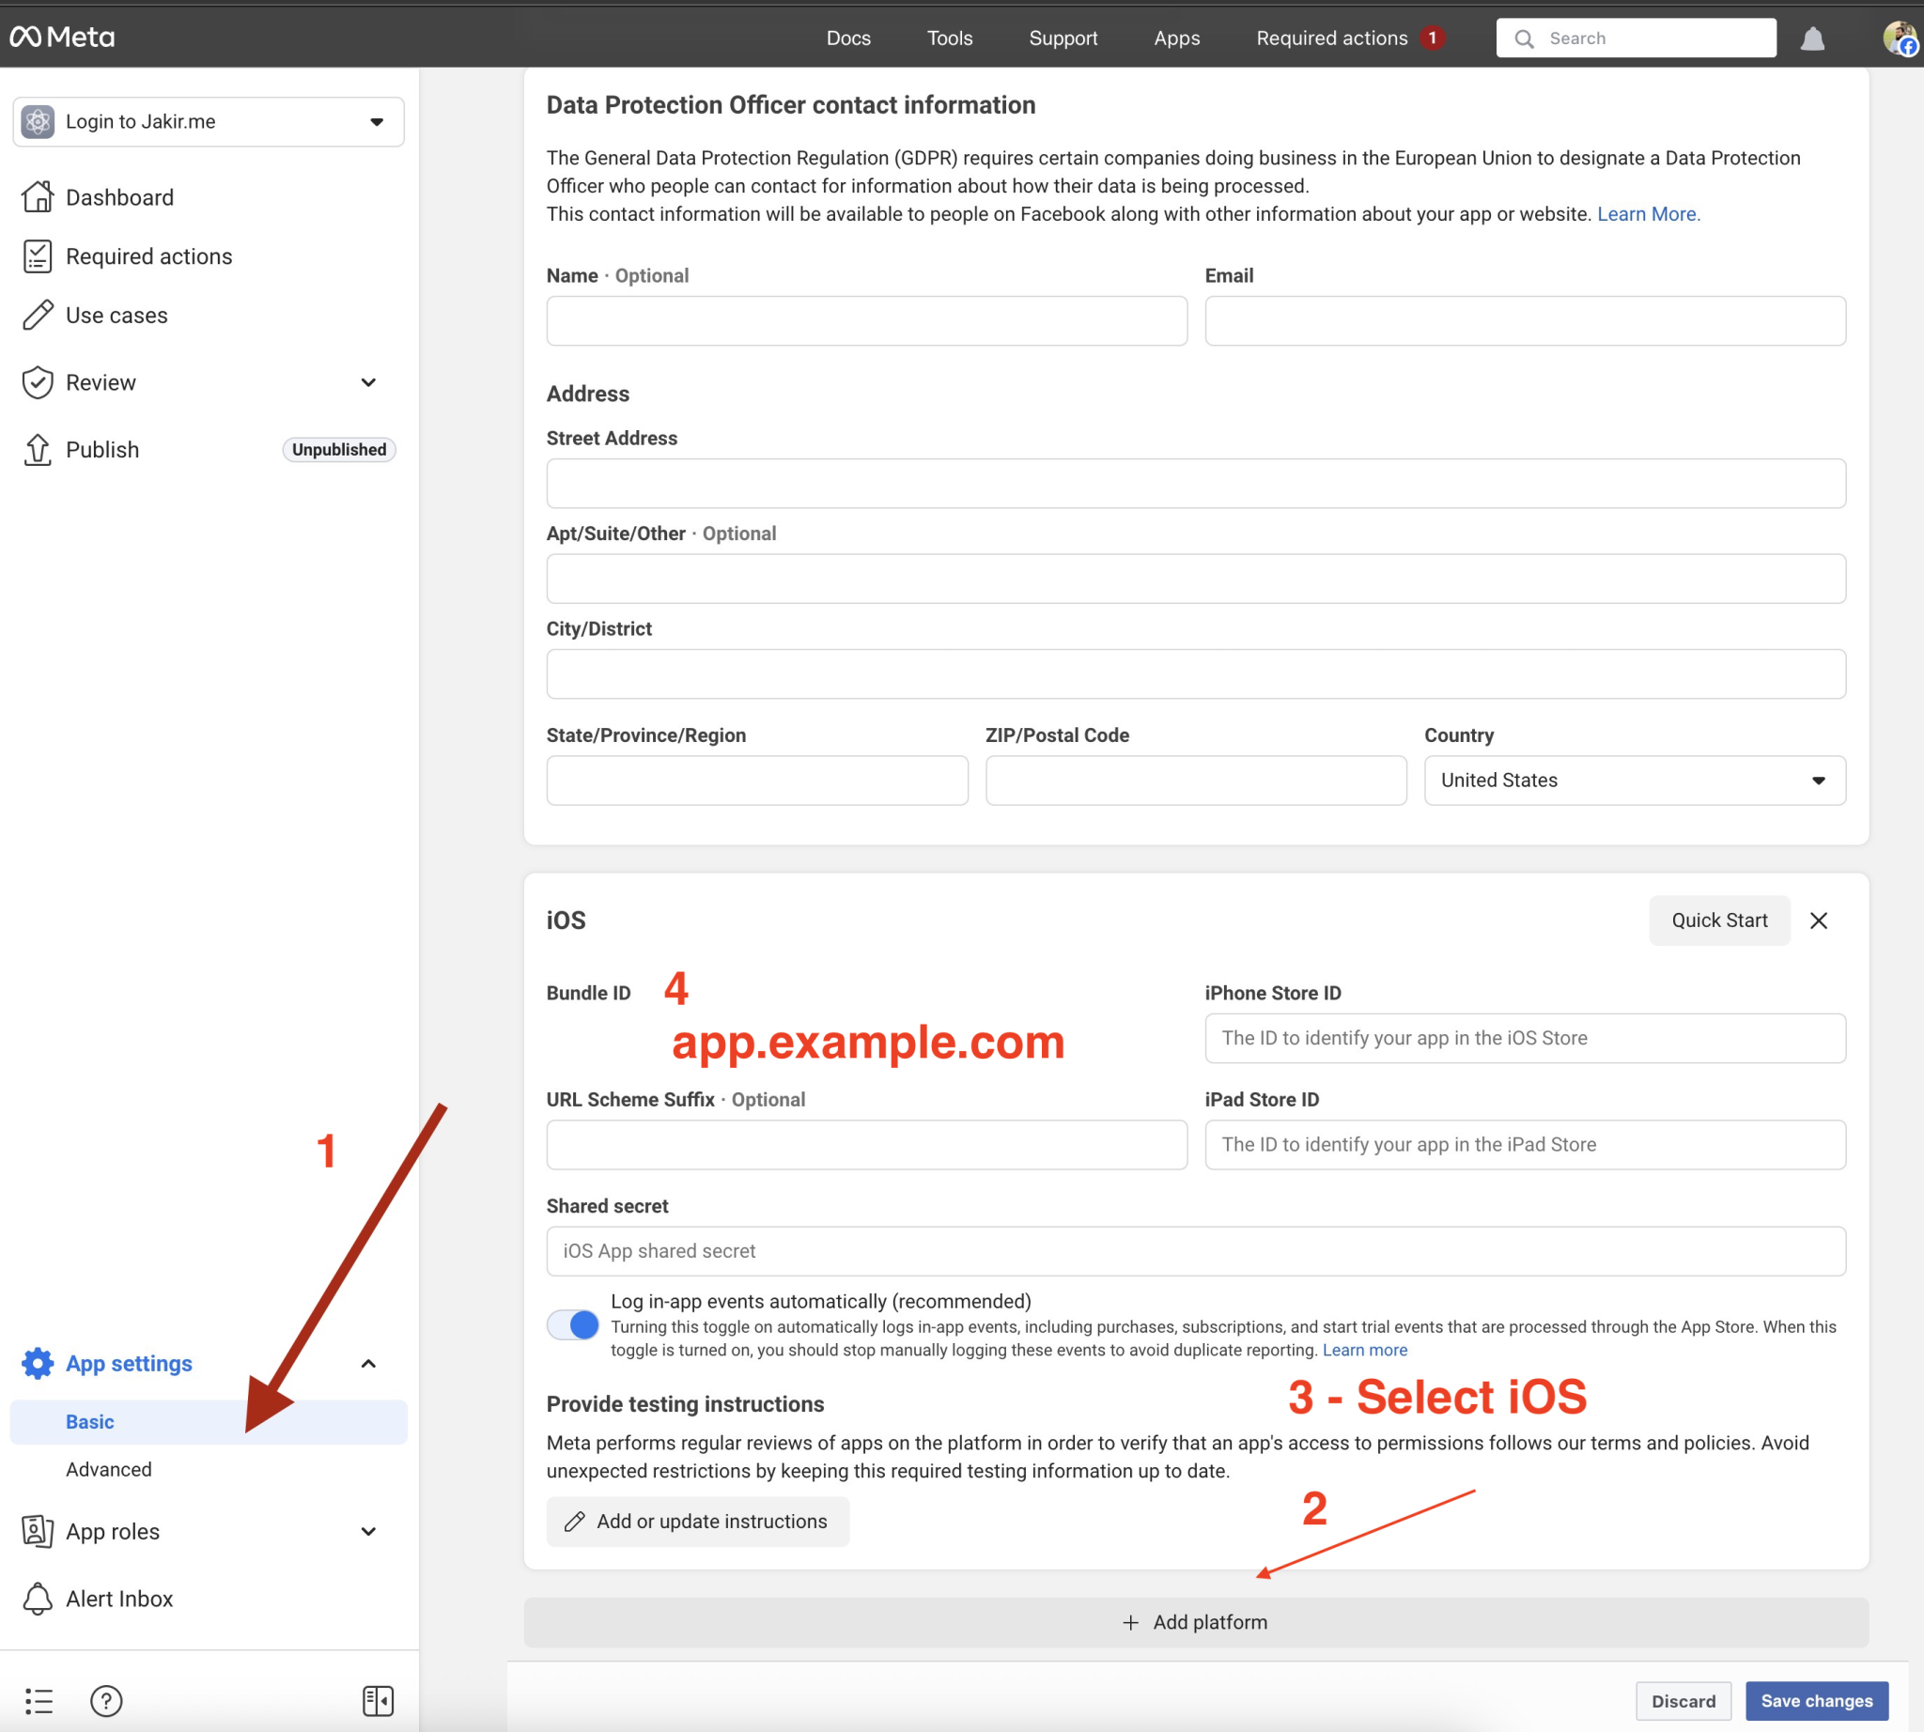Remove the iOS platform with X
The image size is (1924, 1732).
(1819, 920)
